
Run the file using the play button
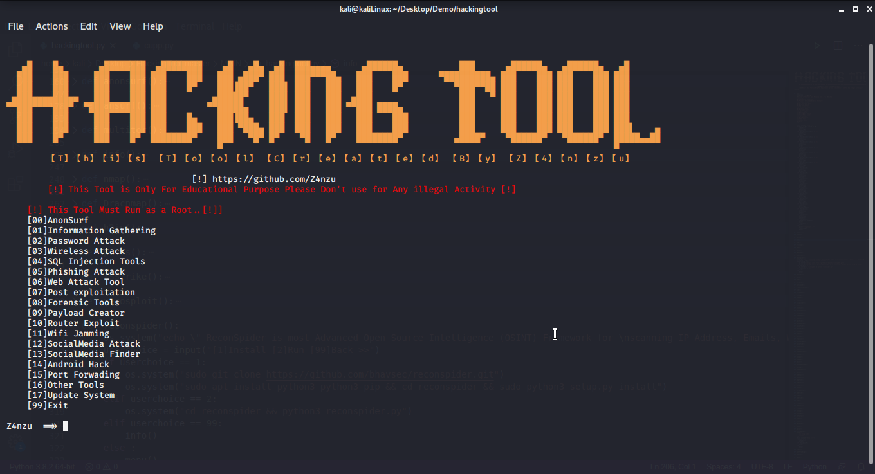click(817, 45)
